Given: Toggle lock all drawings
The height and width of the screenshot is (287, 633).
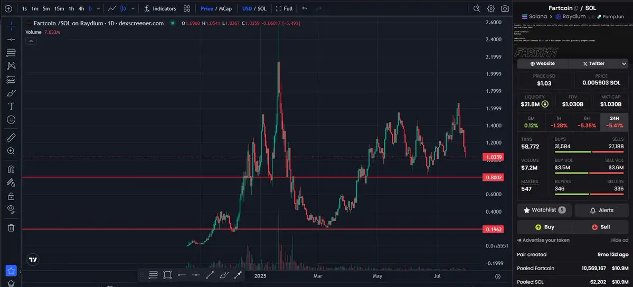Looking at the screenshot, I should 11,196.
